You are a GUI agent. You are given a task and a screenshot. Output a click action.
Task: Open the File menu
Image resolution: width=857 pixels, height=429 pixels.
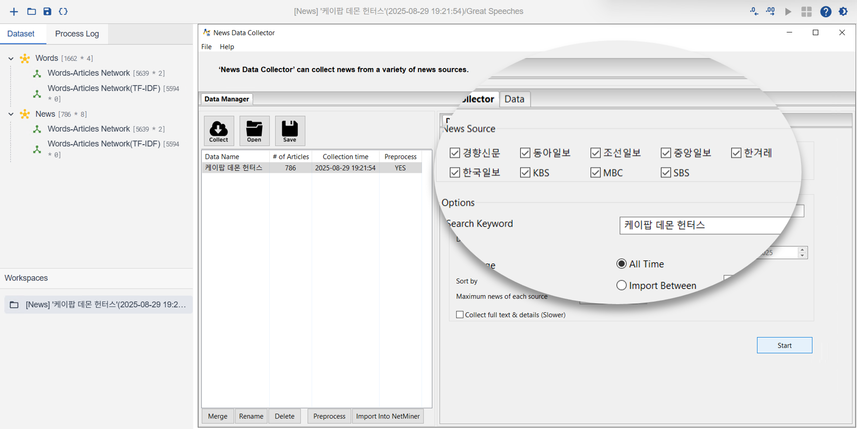point(206,46)
